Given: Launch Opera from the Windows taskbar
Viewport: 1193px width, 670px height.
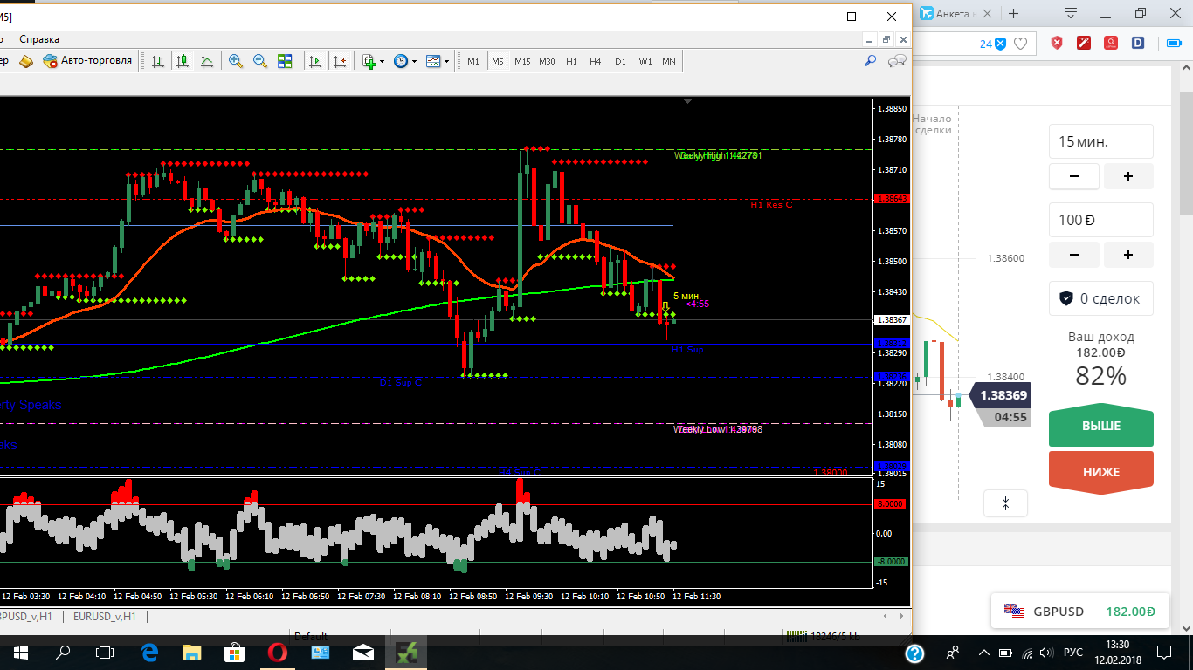Looking at the screenshot, I should [x=278, y=653].
